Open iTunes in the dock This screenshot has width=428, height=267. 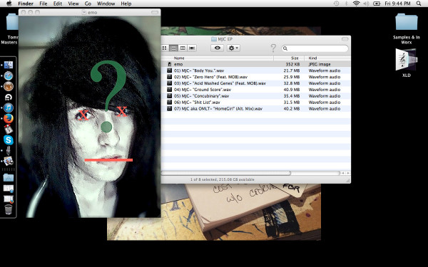(x=9, y=108)
